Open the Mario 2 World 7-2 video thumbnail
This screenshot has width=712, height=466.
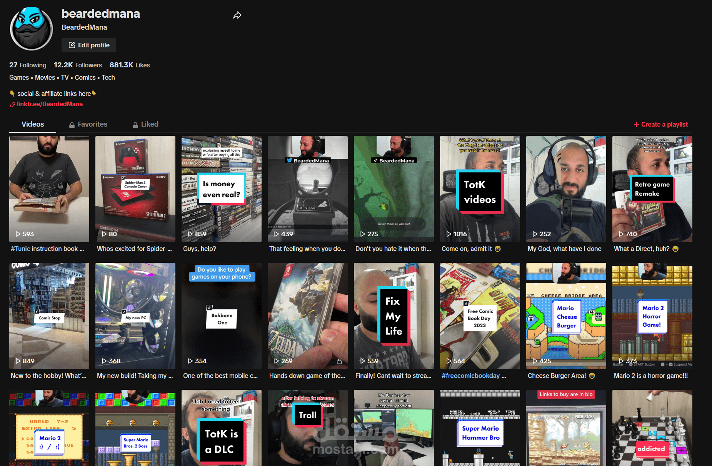click(49, 428)
